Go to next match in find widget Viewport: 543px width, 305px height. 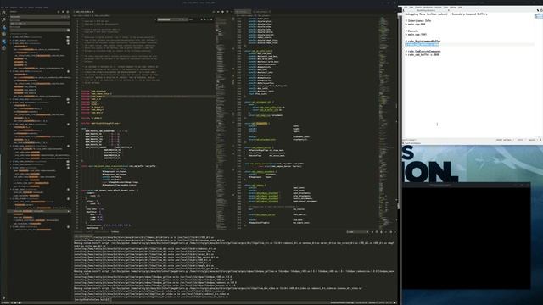204,19
